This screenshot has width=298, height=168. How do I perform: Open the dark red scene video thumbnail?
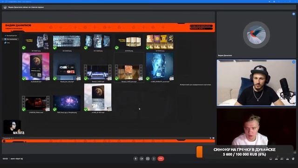click(x=36, y=104)
